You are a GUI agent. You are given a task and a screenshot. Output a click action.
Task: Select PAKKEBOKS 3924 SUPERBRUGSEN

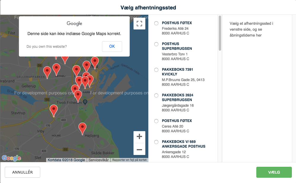(156, 95)
